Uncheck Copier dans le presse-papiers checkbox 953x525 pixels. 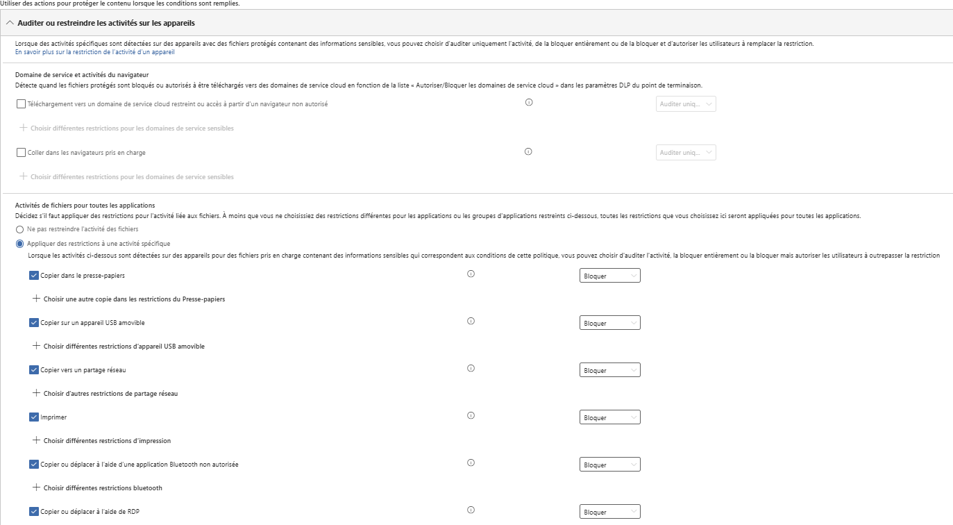click(x=34, y=276)
